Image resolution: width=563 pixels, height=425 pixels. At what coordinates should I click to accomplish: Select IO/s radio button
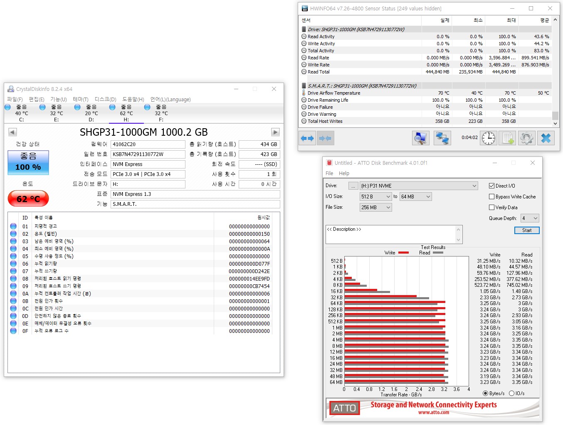click(x=512, y=393)
